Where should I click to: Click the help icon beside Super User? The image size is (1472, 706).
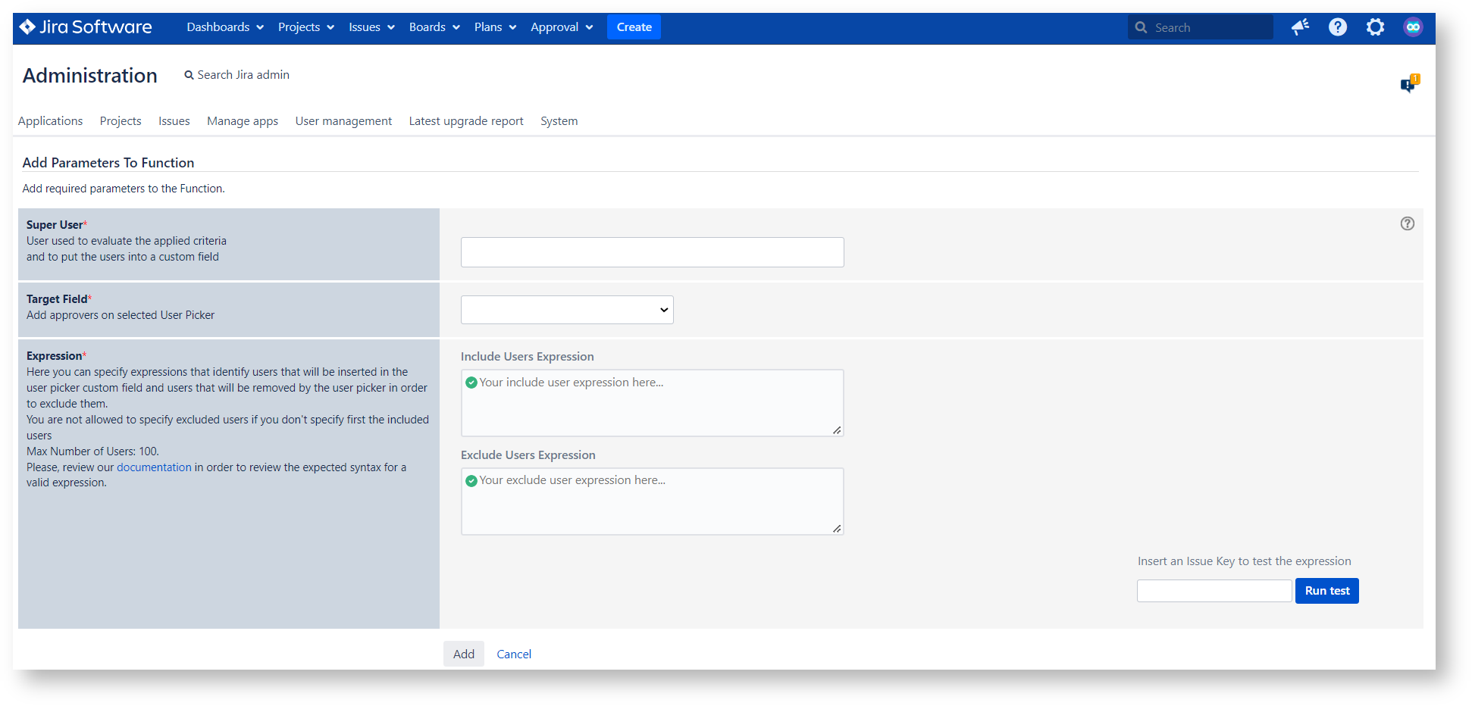click(x=1407, y=223)
